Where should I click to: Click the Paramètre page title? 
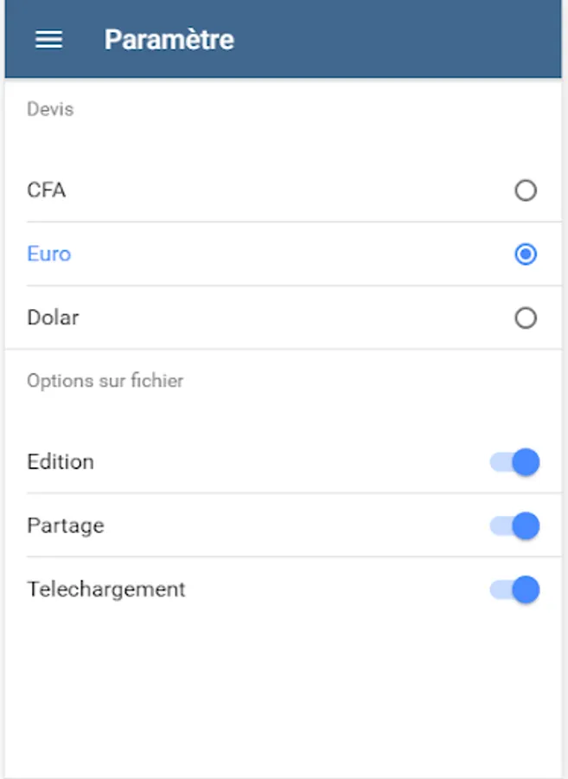point(169,40)
